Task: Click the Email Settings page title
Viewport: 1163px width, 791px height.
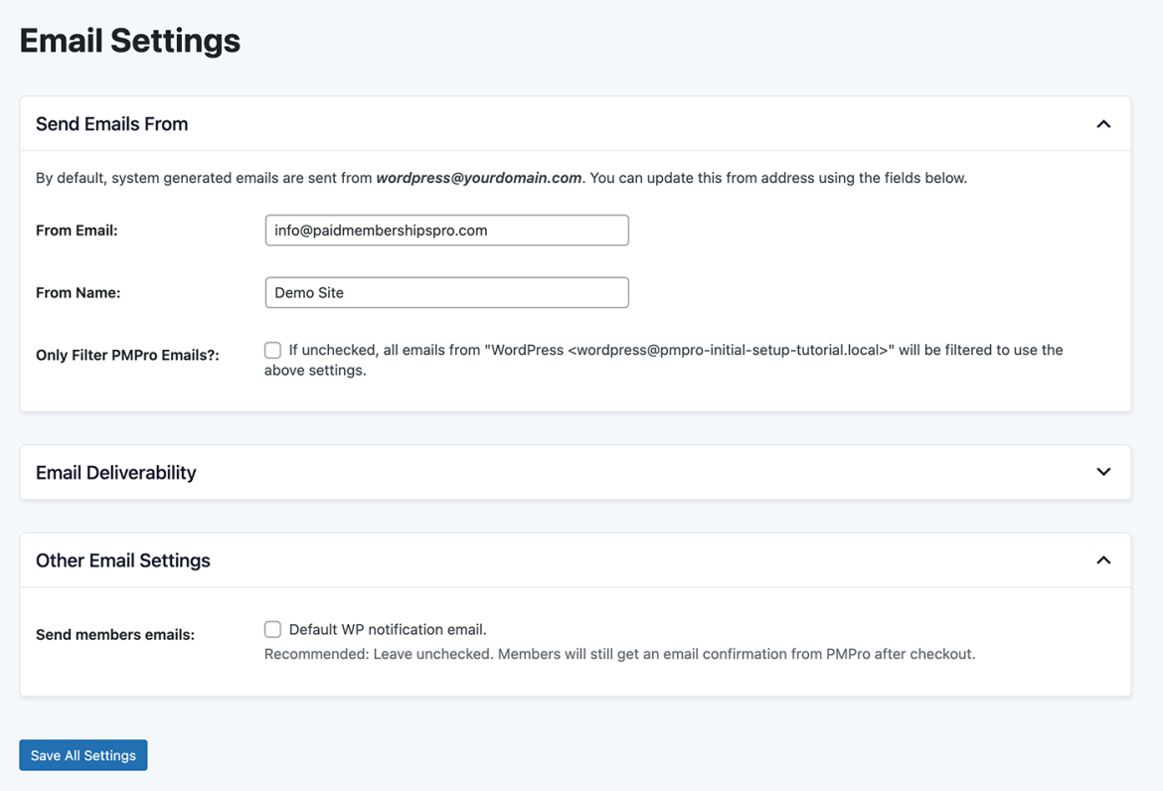Action: 129,40
